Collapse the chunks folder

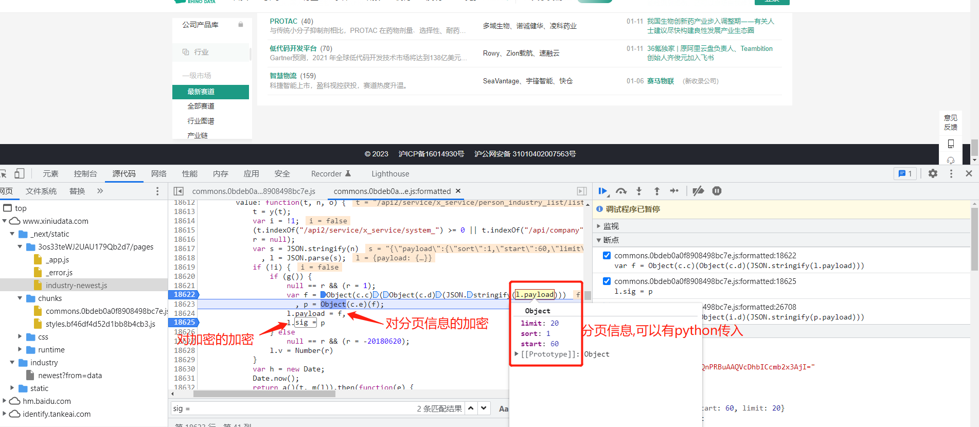coord(20,298)
